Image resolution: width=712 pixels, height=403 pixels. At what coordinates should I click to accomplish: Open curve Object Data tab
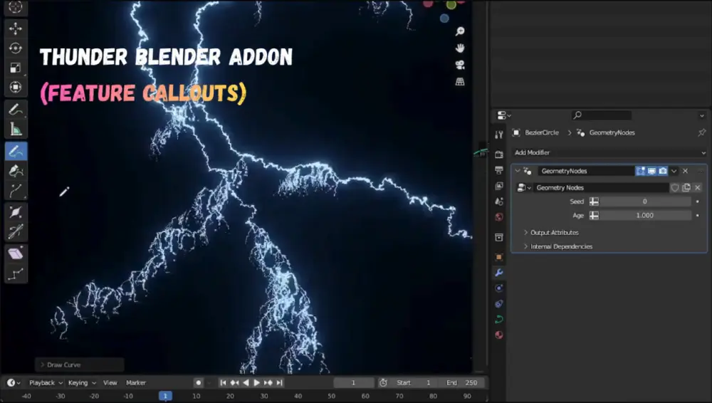[498, 320]
